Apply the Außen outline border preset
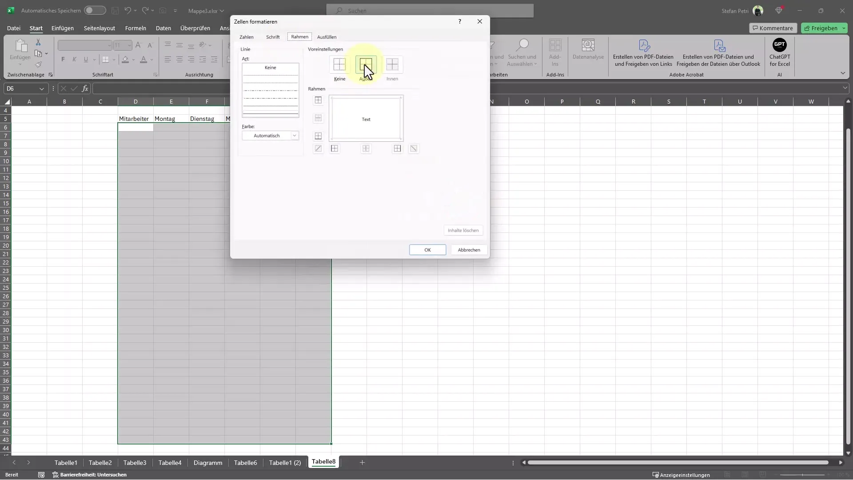Image resolution: width=853 pixels, height=480 pixels. [366, 64]
